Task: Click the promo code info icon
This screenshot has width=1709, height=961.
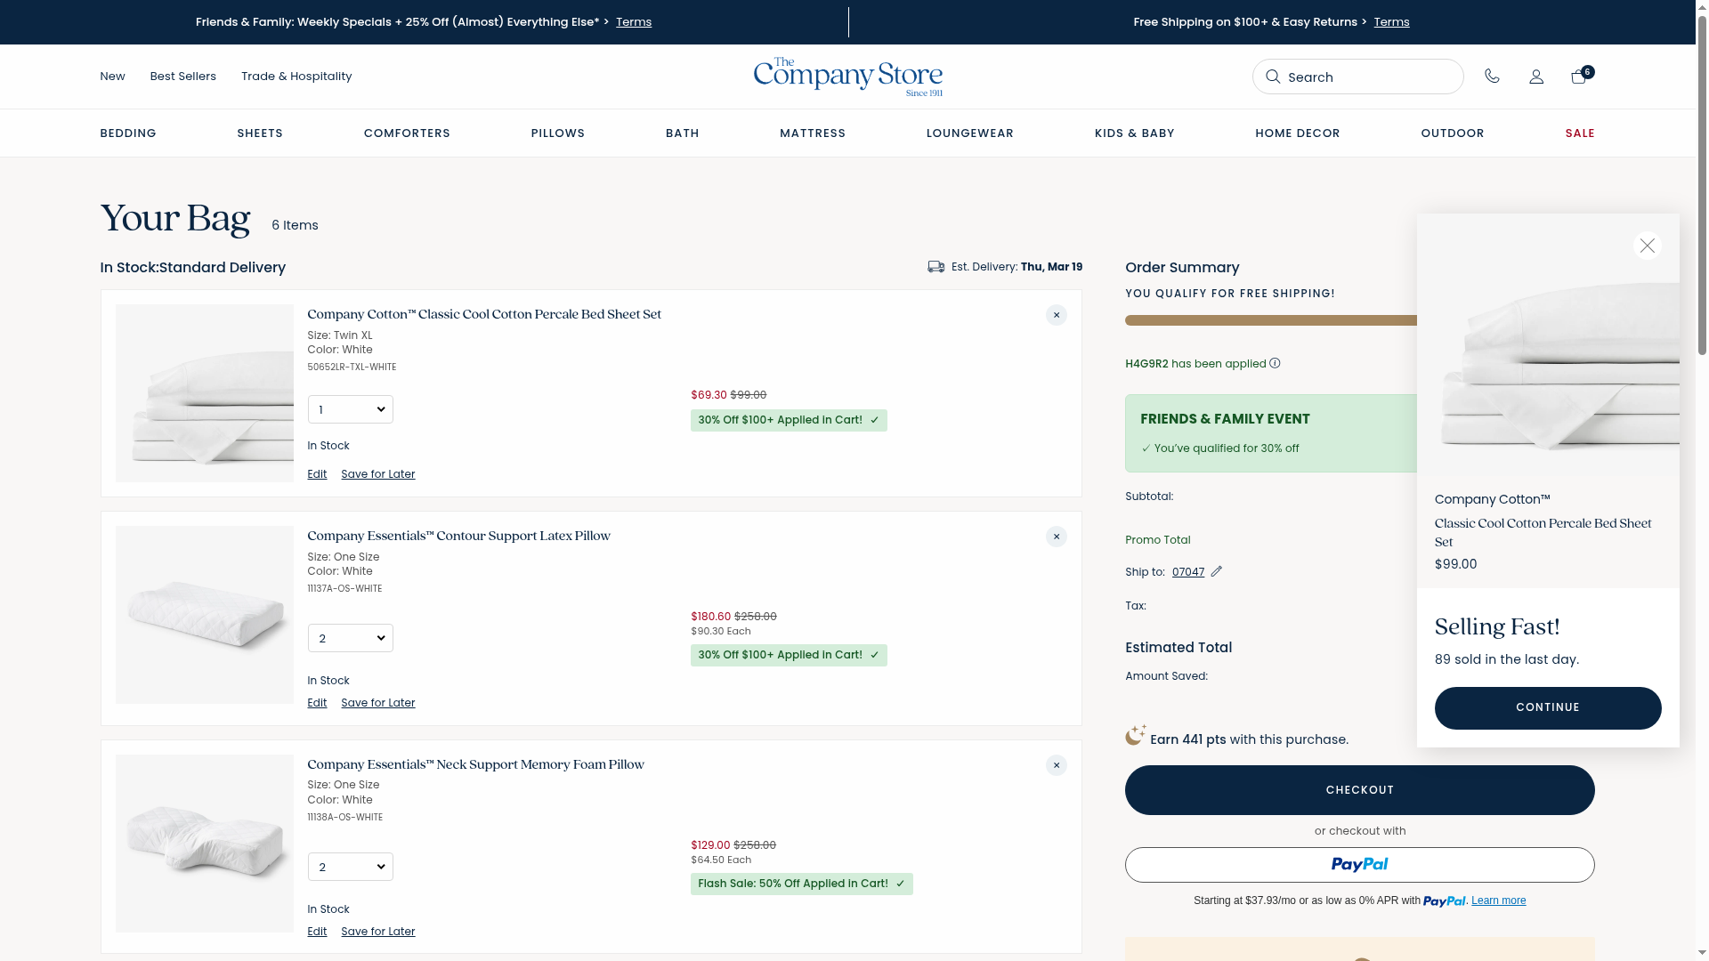Action: (1275, 363)
